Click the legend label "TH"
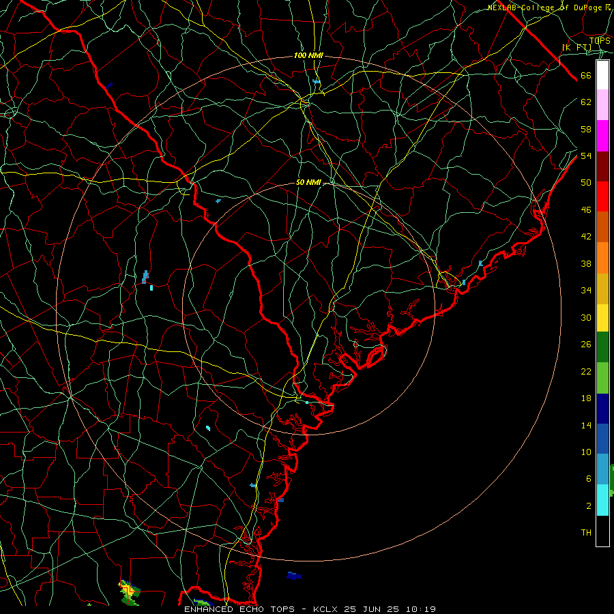Viewport: 614px width, 614px height. (586, 533)
